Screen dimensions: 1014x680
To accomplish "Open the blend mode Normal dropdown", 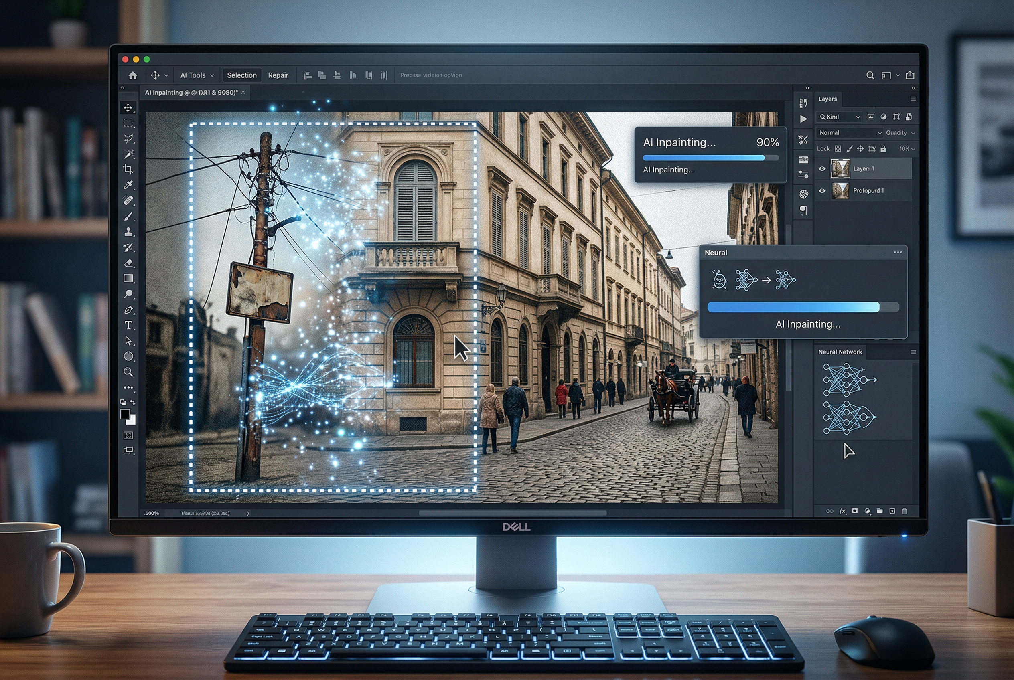I will point(849,133).
